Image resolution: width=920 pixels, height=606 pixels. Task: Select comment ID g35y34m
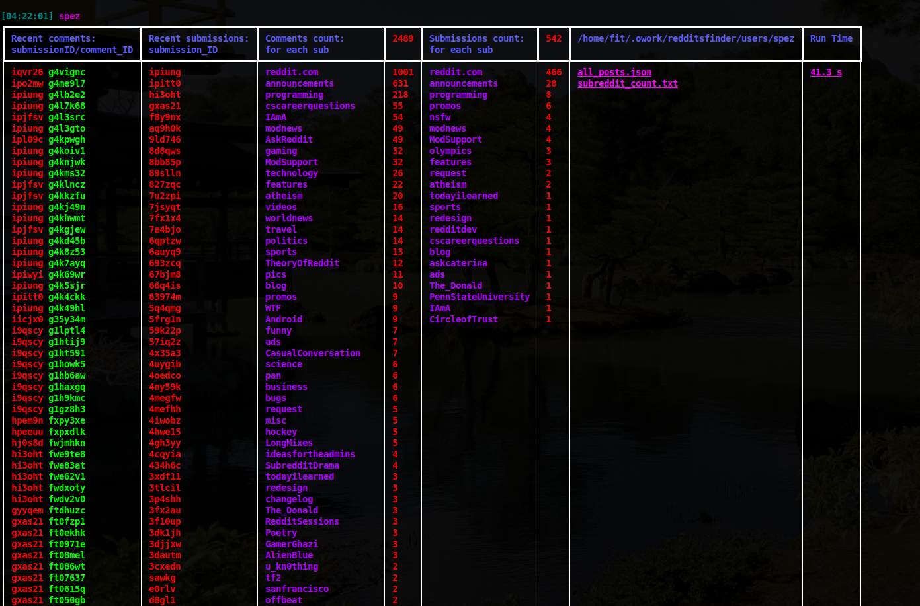point(67,319)
